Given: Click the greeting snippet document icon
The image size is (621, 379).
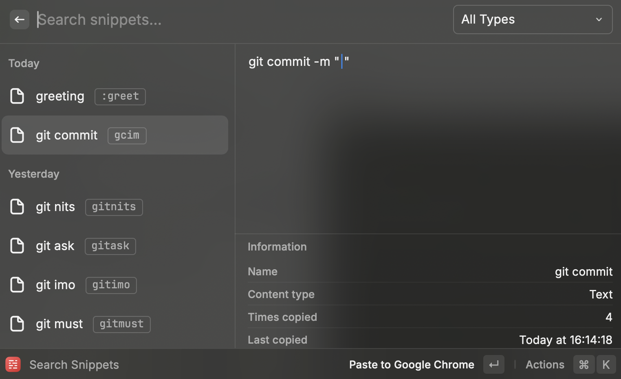Looking at the screenshot, I should tap(17, 96).
